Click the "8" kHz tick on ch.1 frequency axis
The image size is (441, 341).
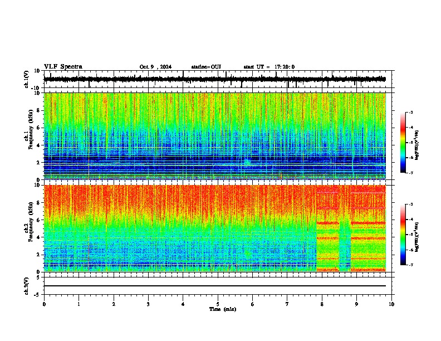click(39, 110)
